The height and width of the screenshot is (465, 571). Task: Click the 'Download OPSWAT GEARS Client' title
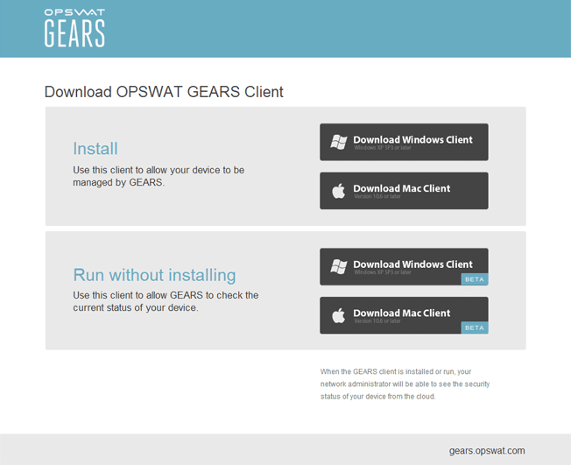[x=164, y=92]
